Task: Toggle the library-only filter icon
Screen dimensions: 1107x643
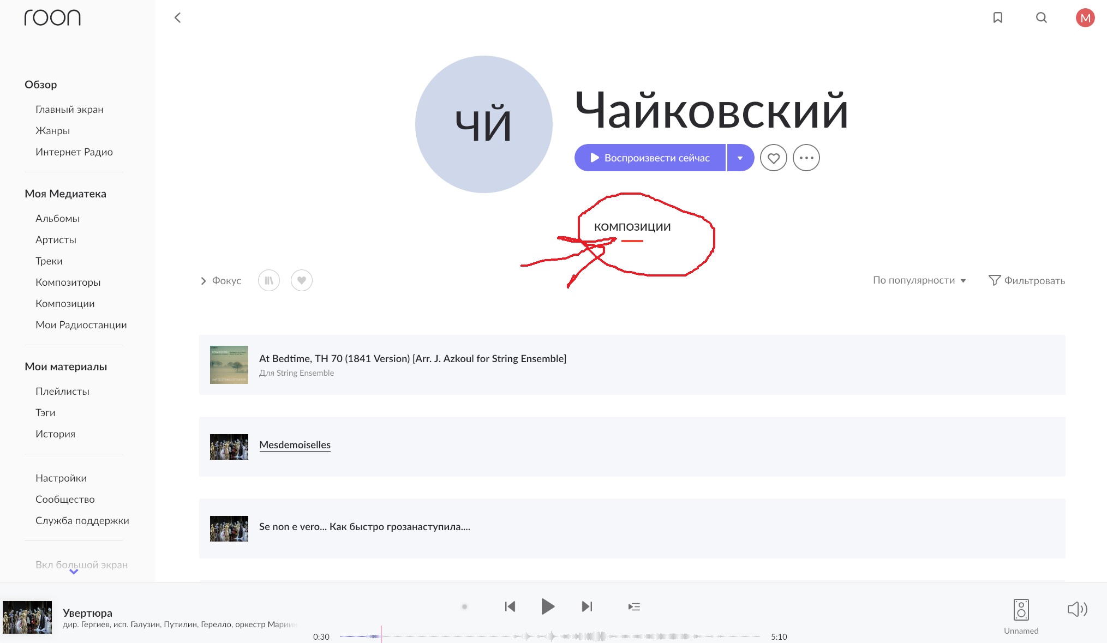Action: [269, 280]
